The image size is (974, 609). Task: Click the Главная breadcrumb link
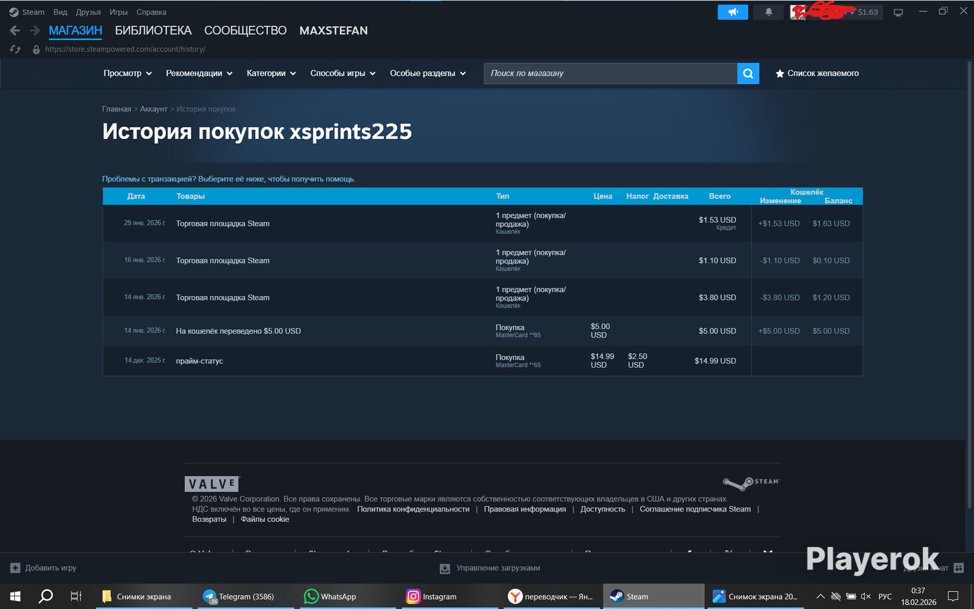click(x=116, y=109)
